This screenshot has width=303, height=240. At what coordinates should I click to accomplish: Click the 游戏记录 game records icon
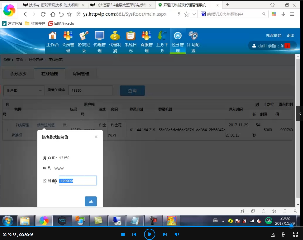point(84,36)
